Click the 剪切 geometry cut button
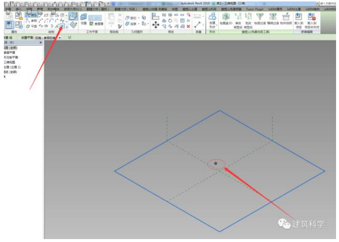This screenshot has height=242, width=339. point(131,18)
